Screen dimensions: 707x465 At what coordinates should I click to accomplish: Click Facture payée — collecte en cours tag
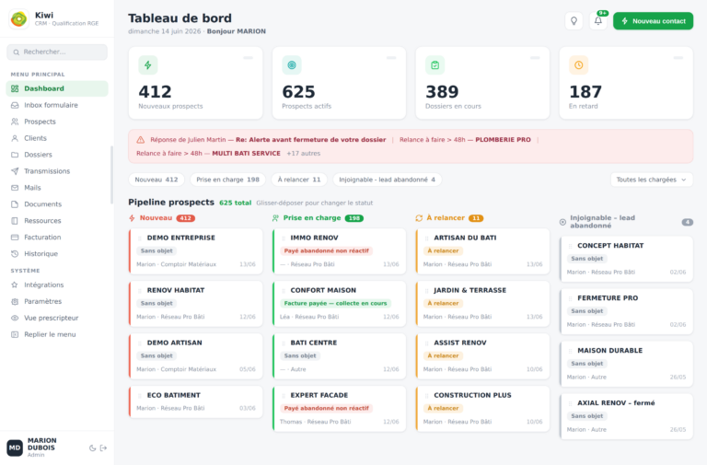click(x=335, y=303)
